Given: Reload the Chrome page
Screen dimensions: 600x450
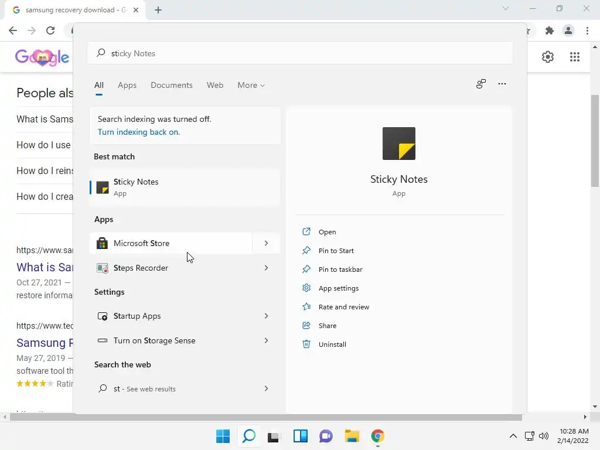Looking at the screenshot, I should pyautogui.click(x=50, y=30).
